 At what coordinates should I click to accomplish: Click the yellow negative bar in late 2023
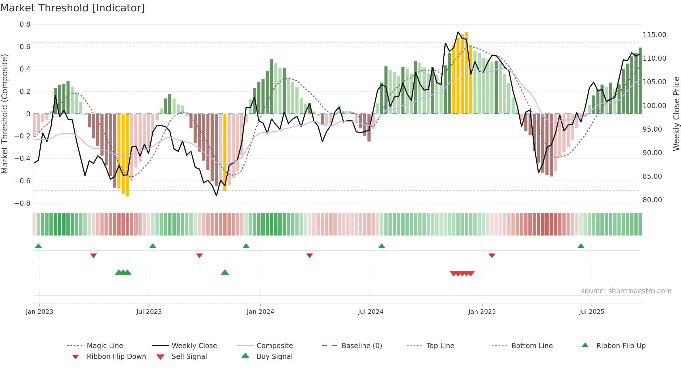[225, 152]
